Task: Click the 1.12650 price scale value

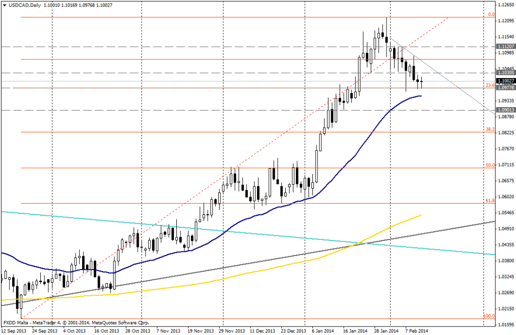Action: point(505,5)
